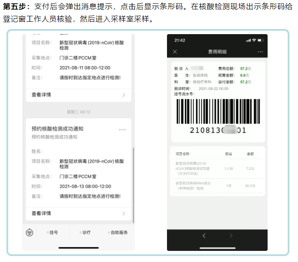298x262 pixels.
Task: Open the more options dots in 费用明细 header
Action: click(x=260, y=52)
